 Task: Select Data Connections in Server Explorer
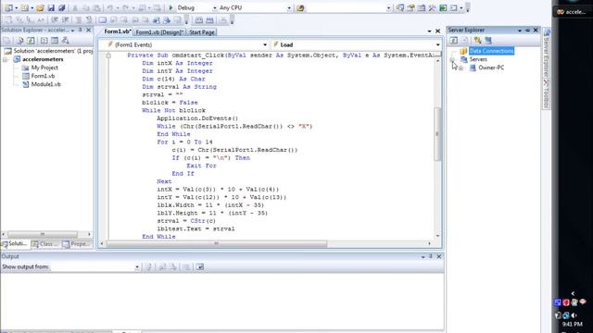coord(491,51)
